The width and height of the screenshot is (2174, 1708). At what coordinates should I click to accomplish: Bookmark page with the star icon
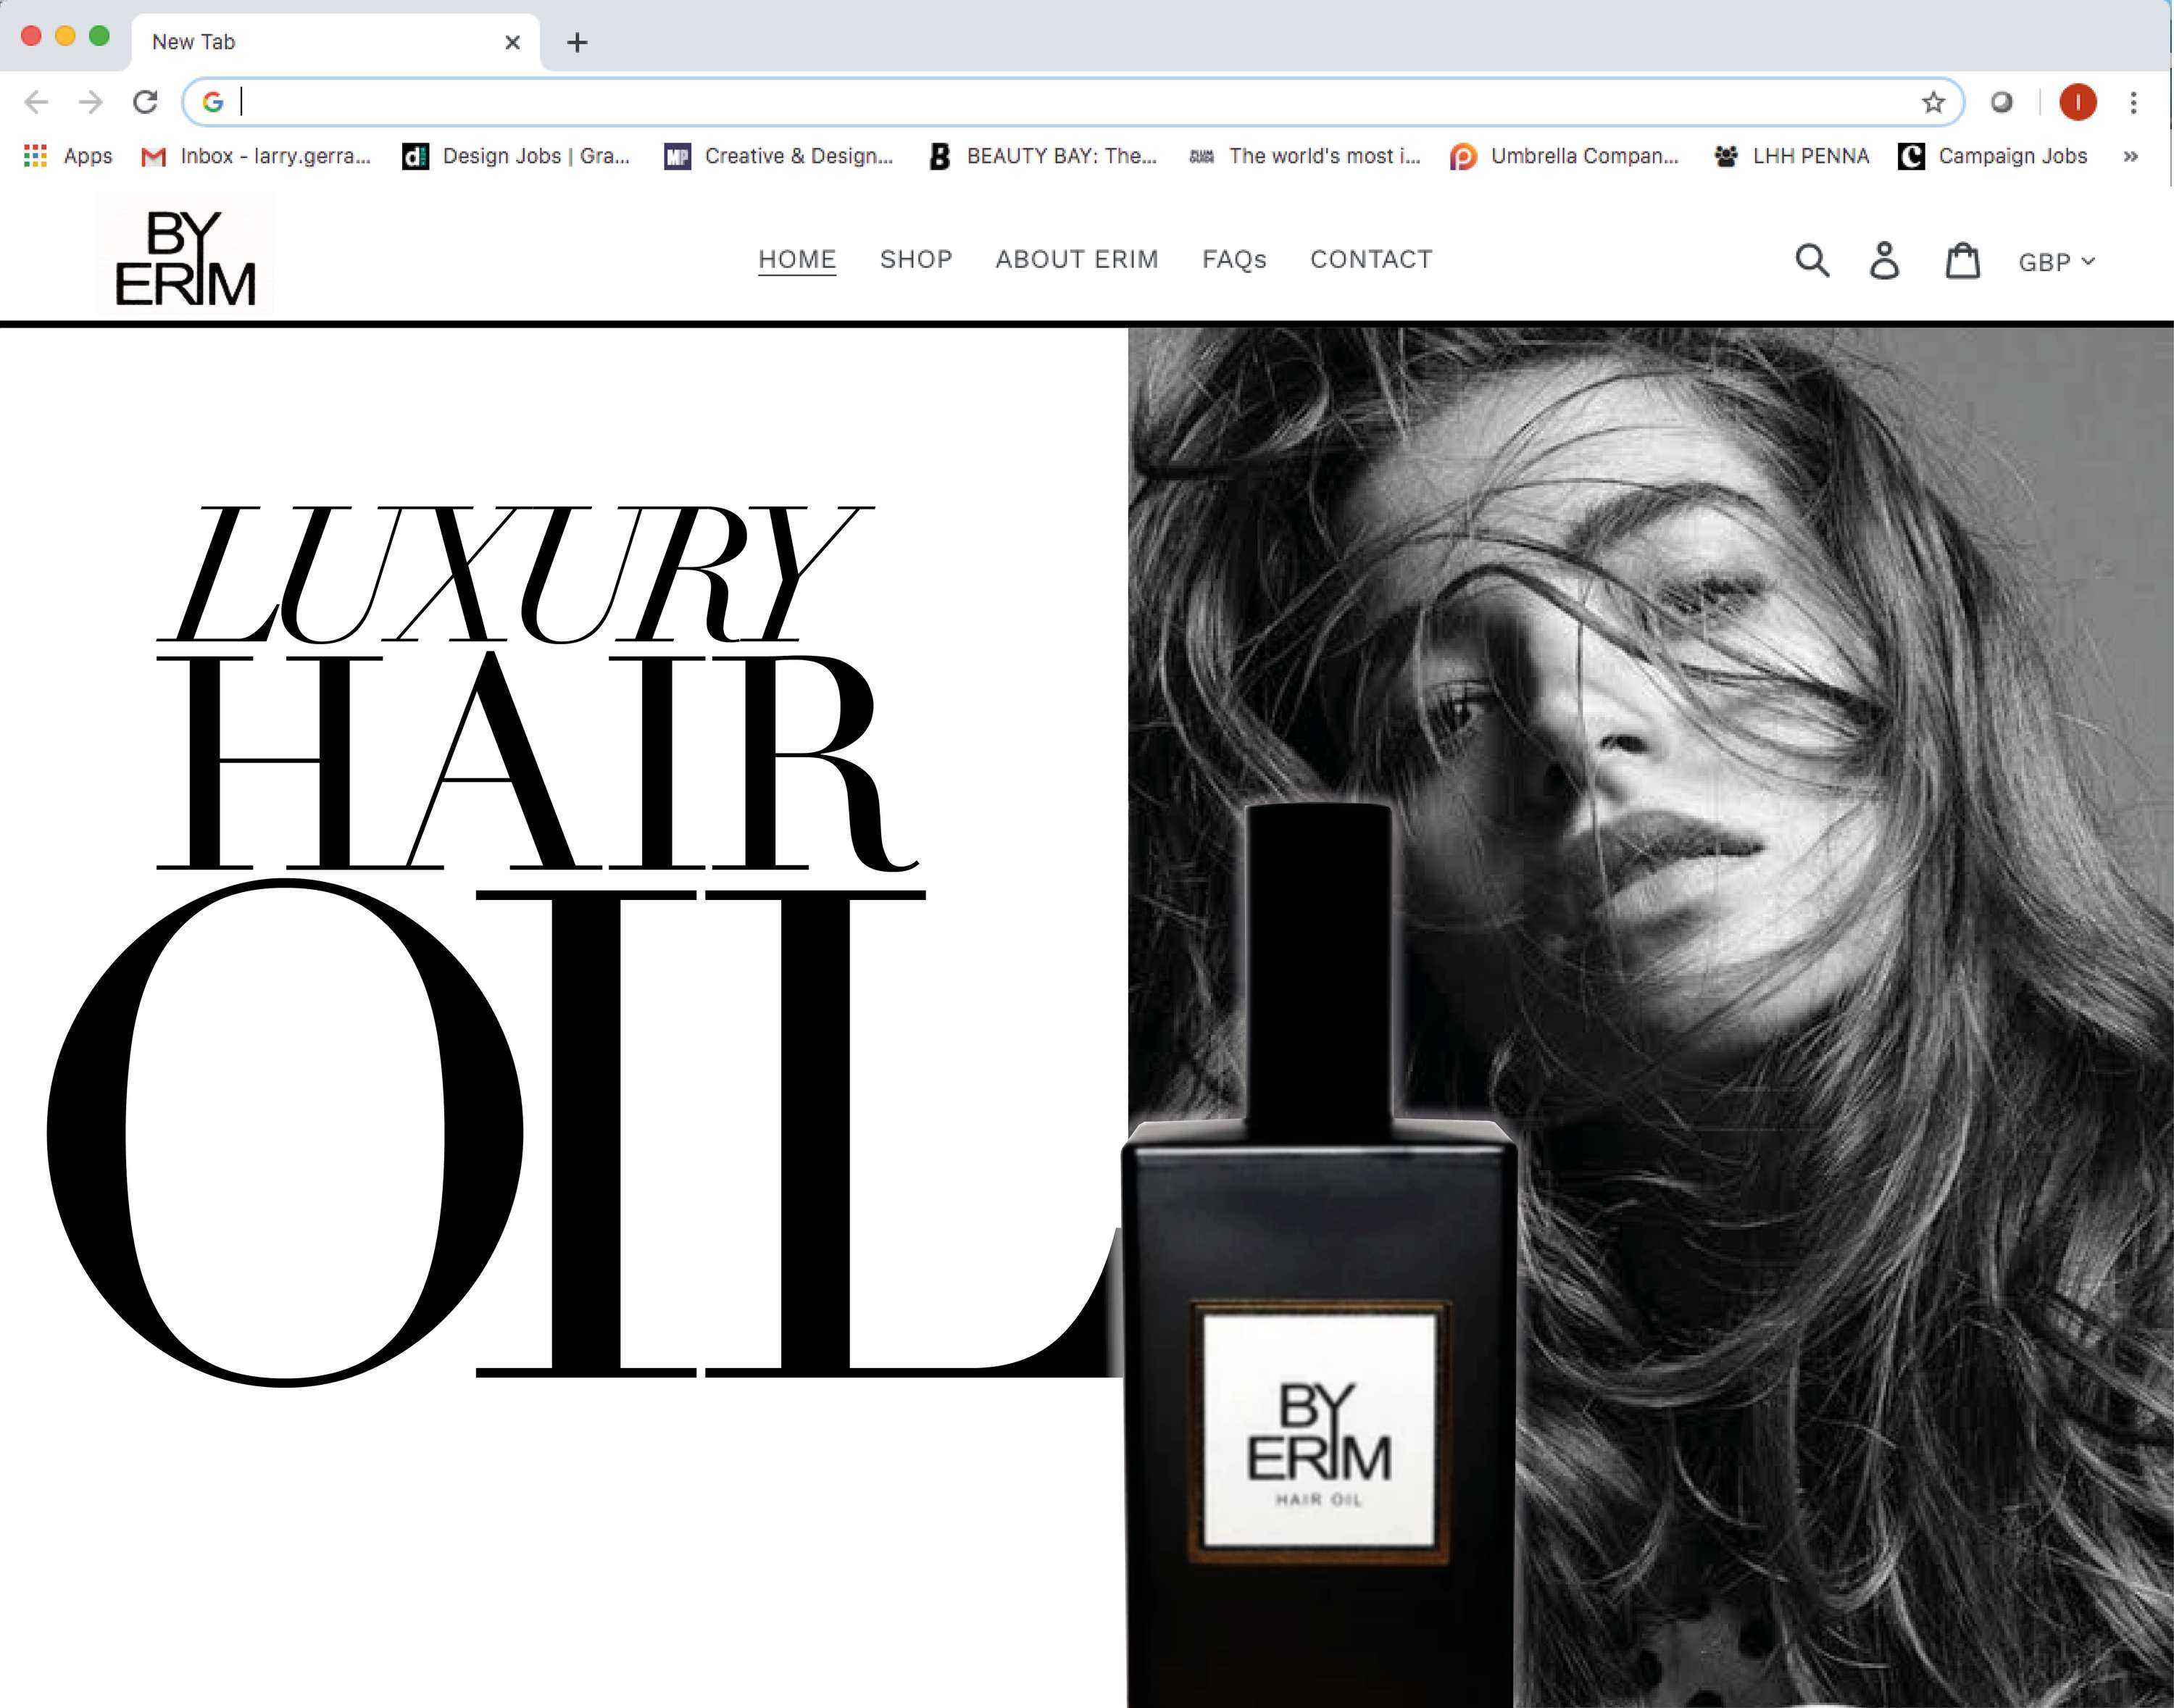click(1933, 102)
